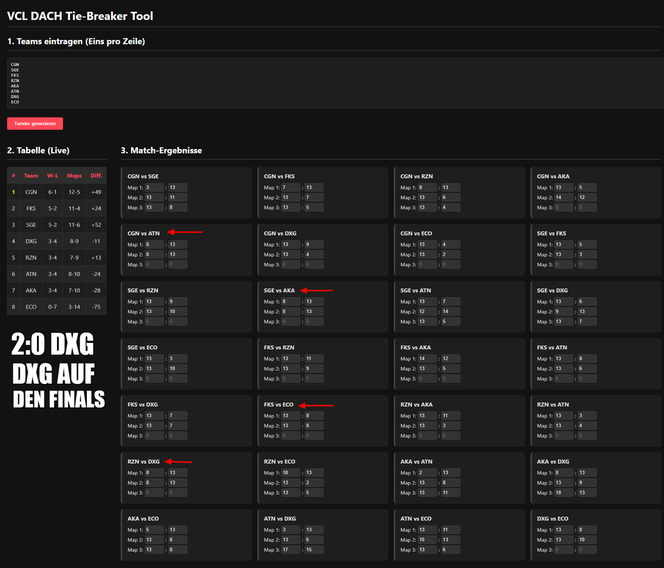Image resolution: width=664 pixels, height=568 pixels.
Task: Edit AKA vs DXG Map 3 left score
Action: (564, 493)
